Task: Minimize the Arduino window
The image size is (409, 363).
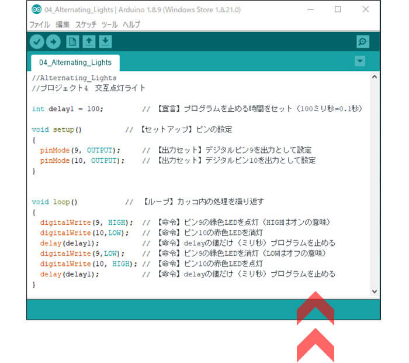Action: pyautogui.click(x=310, y=9)
